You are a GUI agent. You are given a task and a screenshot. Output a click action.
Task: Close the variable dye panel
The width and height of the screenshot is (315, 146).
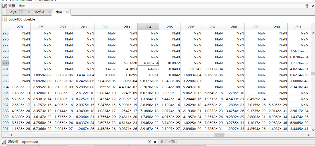312,6
